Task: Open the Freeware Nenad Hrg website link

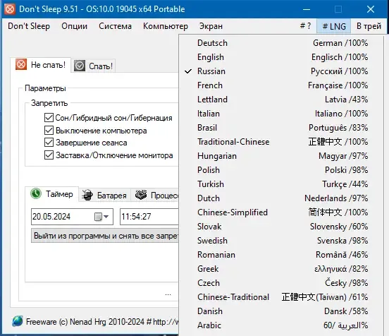Action: 102,322
